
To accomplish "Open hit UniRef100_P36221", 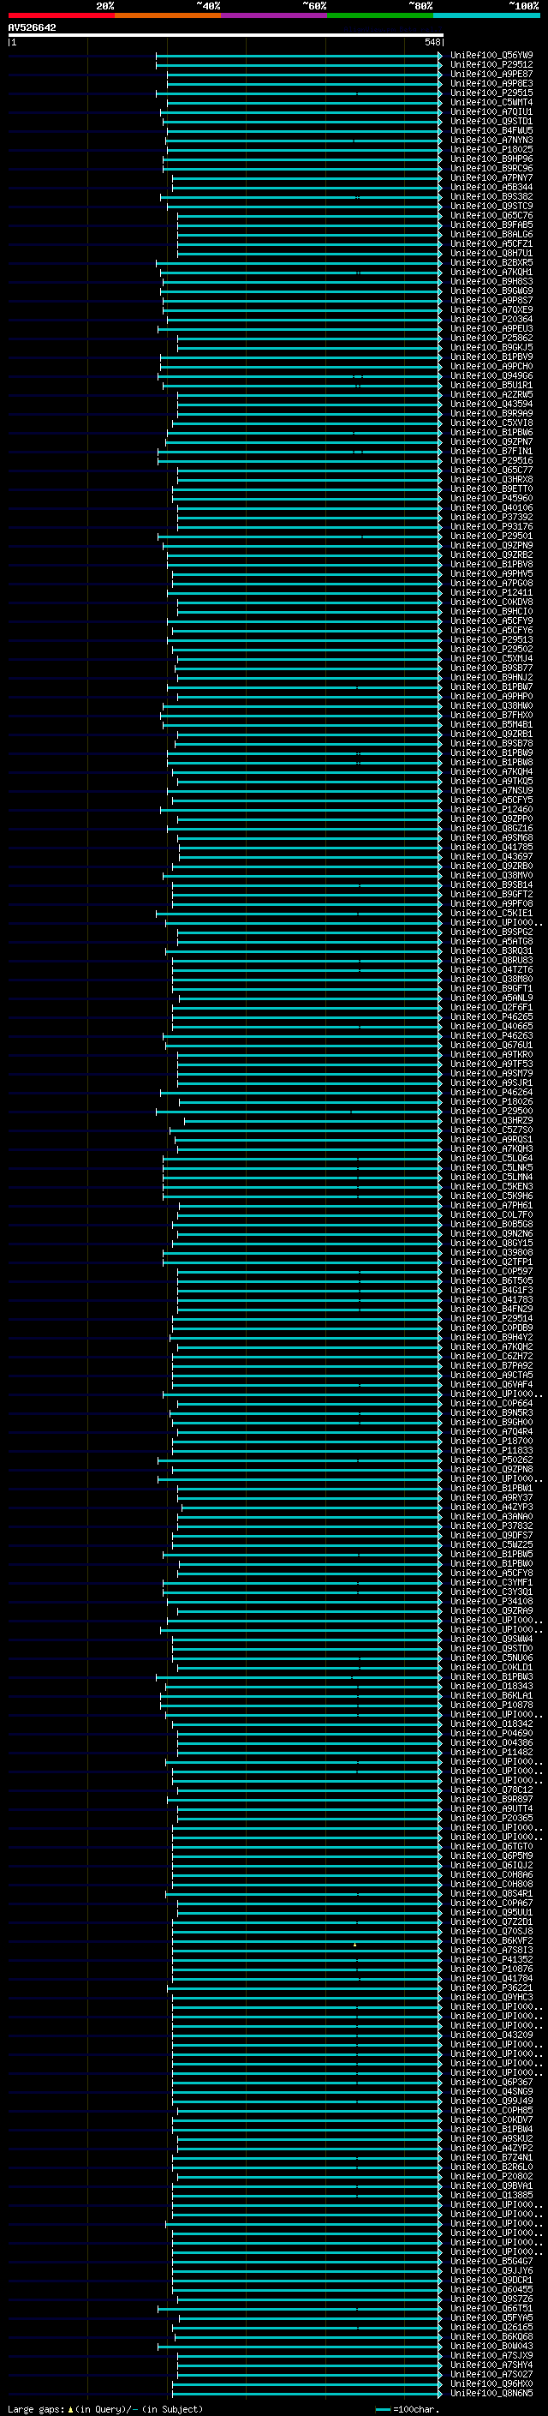I will click(x=491, y=1987).
